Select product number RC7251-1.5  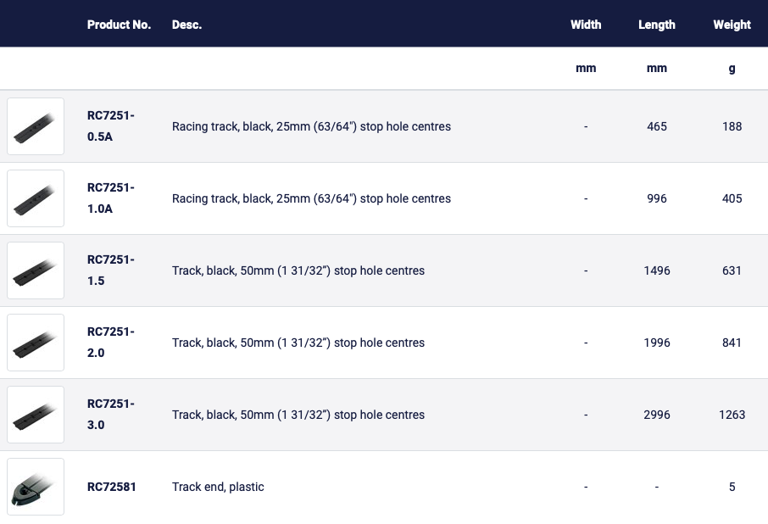tap(111, 270)
